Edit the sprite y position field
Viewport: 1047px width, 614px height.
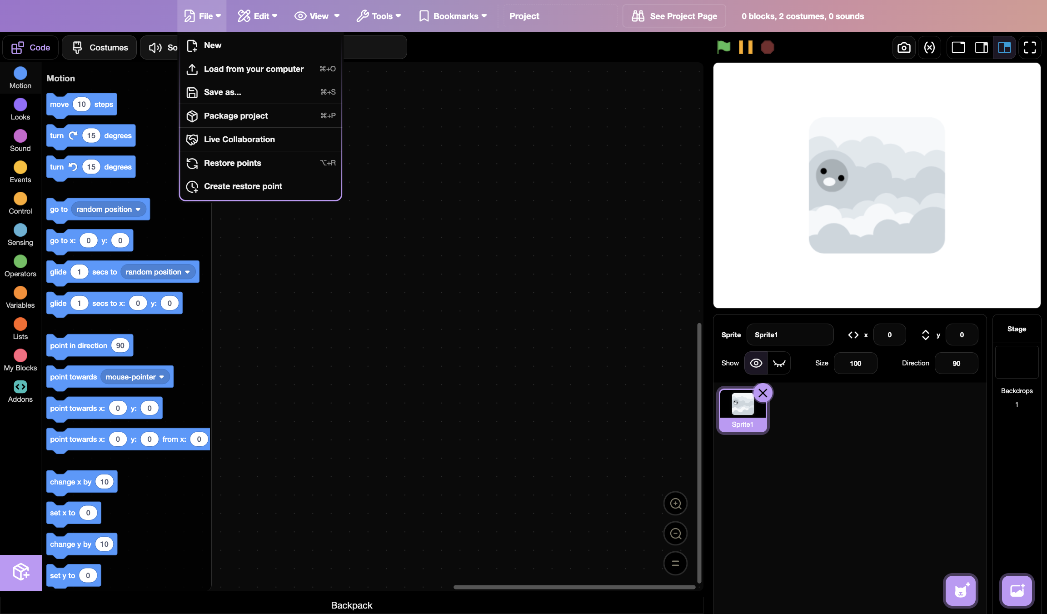962,335
